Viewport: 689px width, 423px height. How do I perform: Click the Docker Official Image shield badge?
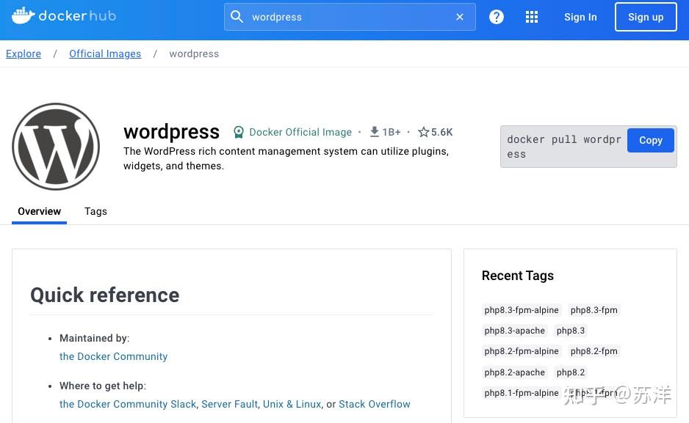239,132
